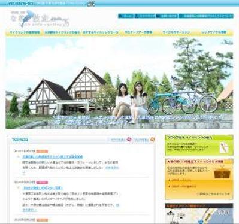Open the second topic's blue headline link
Screen dimensions: 239x224
point(43,188)
